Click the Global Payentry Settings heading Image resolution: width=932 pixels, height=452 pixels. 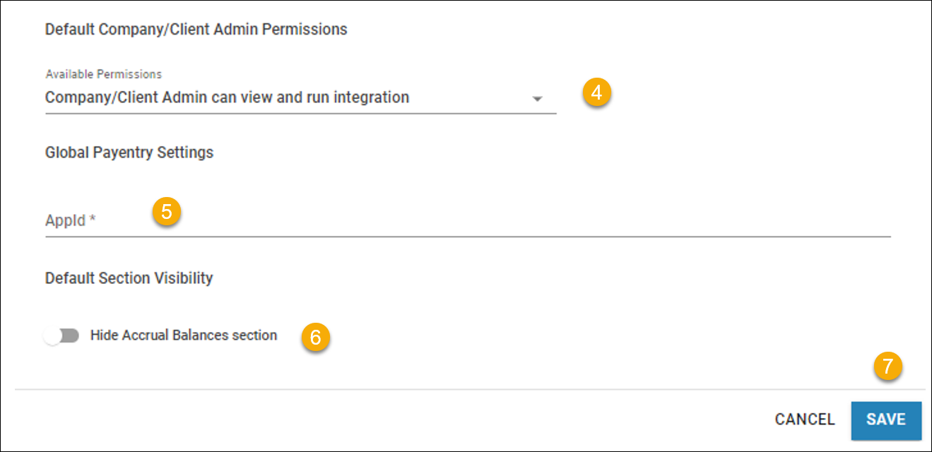pos(129,152)
